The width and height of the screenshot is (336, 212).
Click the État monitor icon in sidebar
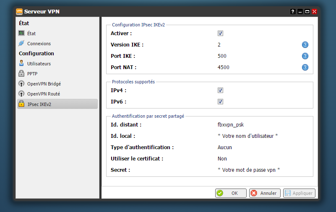22,33
